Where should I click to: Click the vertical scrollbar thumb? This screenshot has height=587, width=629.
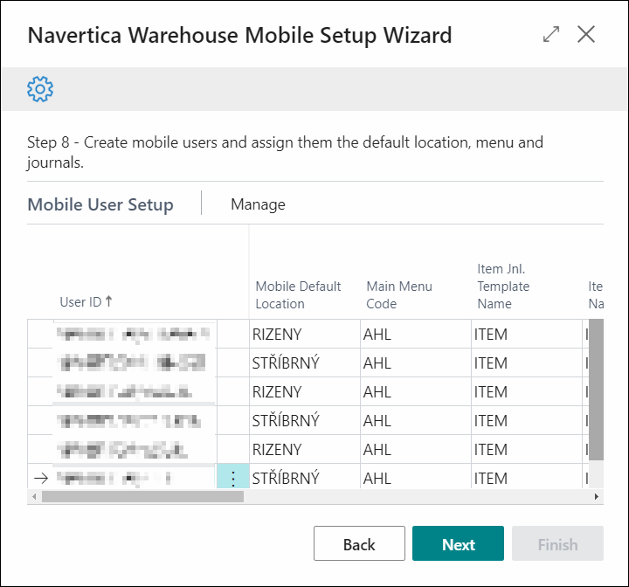point(596,390)
